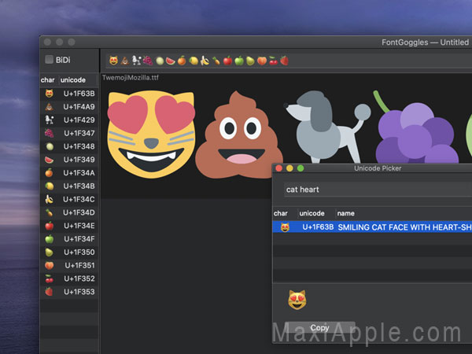The height and width of the screenshot is (354, 472).
Task: Select the U+1F350 row in character list
Action: tap(69, 253)
